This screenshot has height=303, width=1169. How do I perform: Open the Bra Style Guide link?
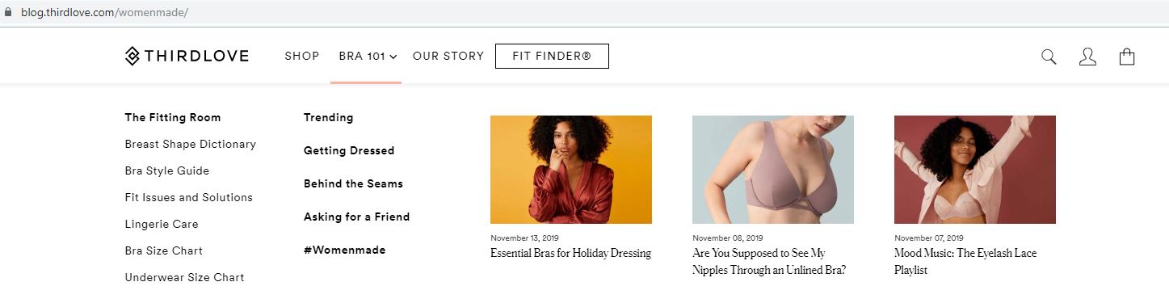tap(167, 170)
